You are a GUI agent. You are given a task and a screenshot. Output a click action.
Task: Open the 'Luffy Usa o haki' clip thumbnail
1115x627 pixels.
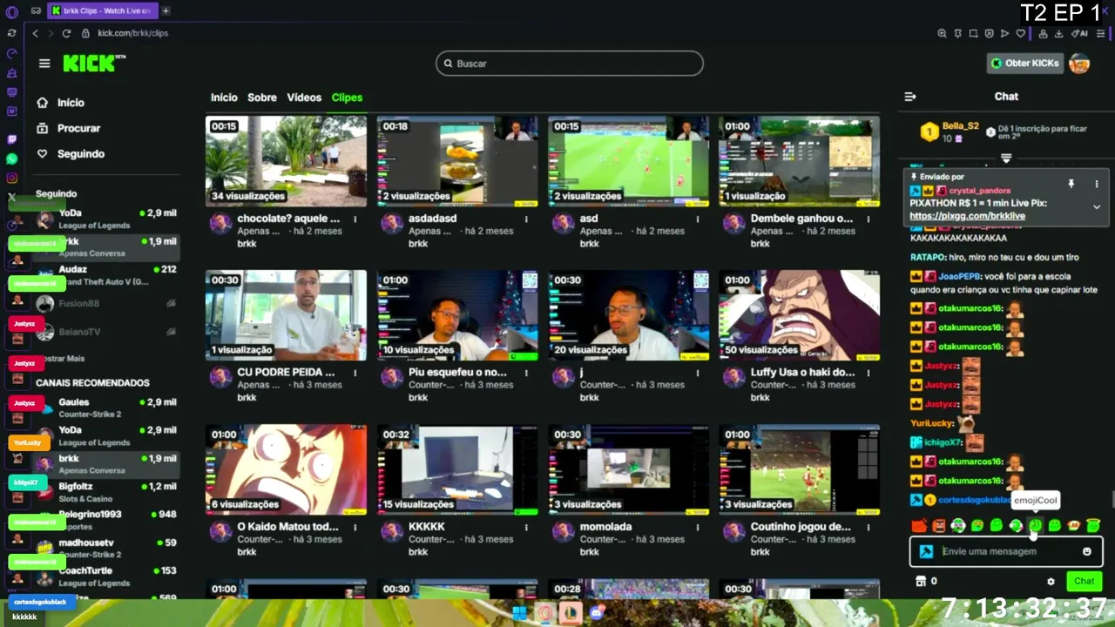coord(799,315)
